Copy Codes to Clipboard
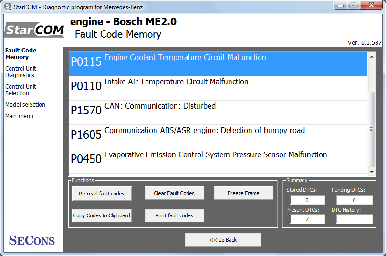 [102, 215]
